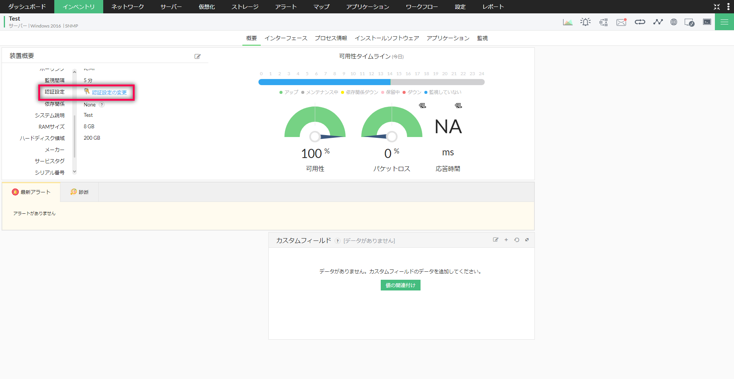734x379 pixels.
Task: Switch to the インターフェース tab
Action: pos(286,38)
